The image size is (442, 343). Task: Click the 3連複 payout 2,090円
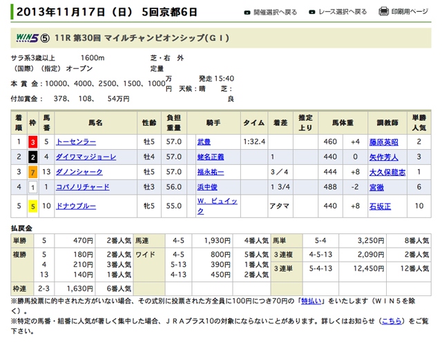pos(371,255)
